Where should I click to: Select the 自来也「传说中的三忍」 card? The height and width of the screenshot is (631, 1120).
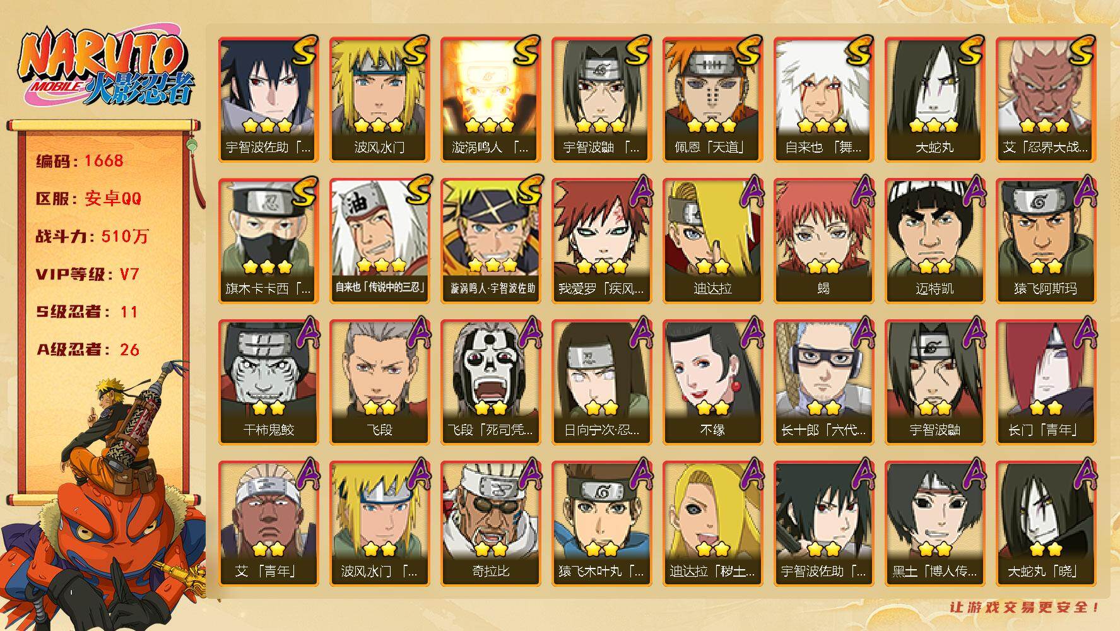click(x=380, y=241)
